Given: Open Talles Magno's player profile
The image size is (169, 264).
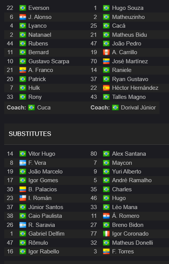Looking at the screenshot, I should coord(129,97).
